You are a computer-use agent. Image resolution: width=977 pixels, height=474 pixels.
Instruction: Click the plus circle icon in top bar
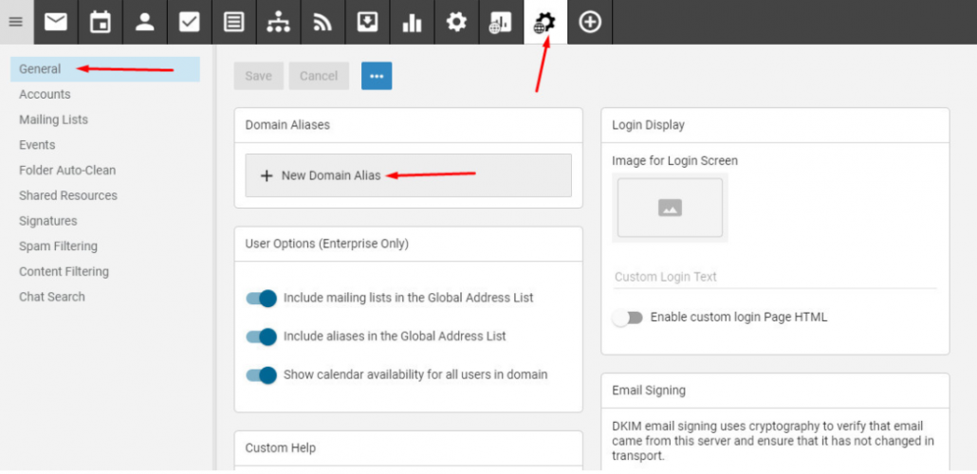point(589,22)
